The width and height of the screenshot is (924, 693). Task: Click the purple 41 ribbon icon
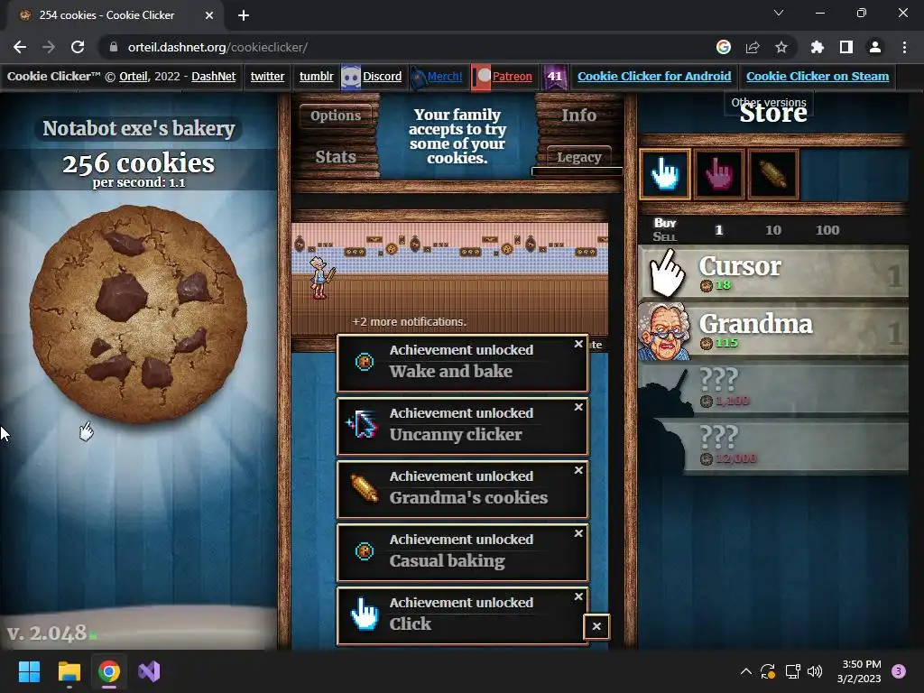coord(555,78)
